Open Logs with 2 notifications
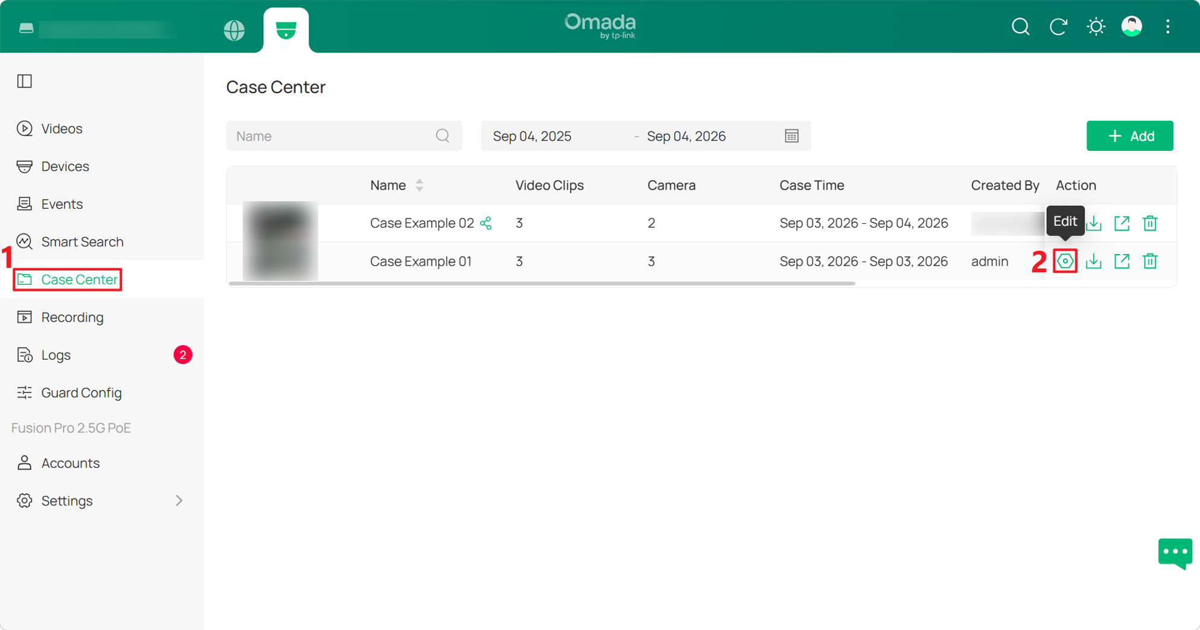Image resolution: width=1200 pixels, height=630 pixels. (56, 355)
